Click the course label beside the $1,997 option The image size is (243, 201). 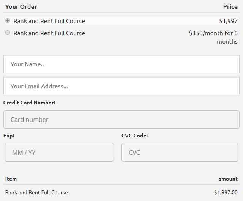(49, 21)
